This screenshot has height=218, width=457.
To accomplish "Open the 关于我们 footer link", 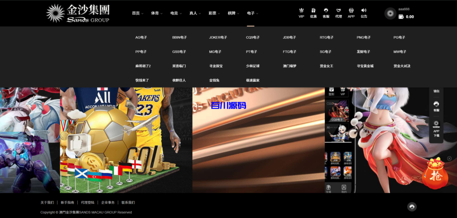I will click(47, 202).
